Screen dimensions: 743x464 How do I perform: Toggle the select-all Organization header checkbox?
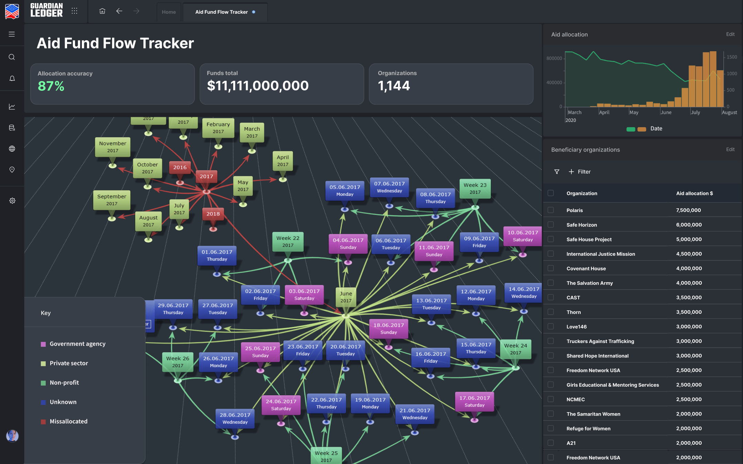click(551, 193)
